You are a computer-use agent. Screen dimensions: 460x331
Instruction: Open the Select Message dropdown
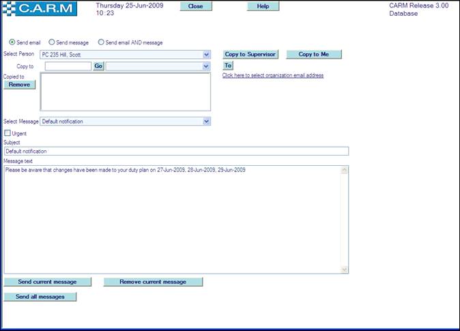click(x=206, y=121)
